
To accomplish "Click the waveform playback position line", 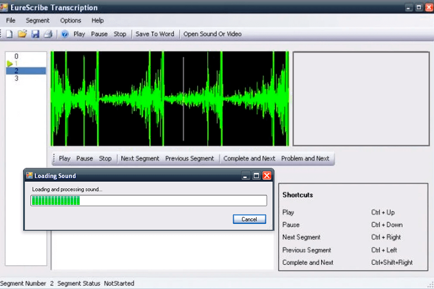I will pos(183,99).
